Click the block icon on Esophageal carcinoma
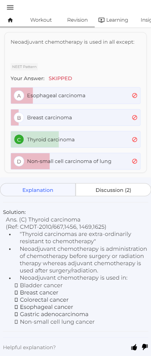 click(x=135, y=96)
